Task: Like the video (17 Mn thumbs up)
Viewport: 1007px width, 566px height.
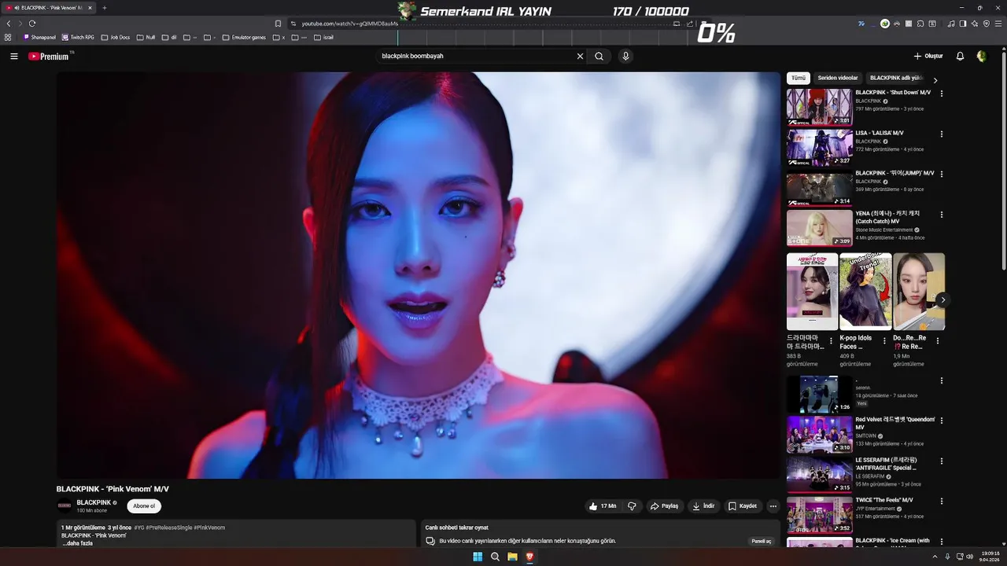Action: [603, 506]
